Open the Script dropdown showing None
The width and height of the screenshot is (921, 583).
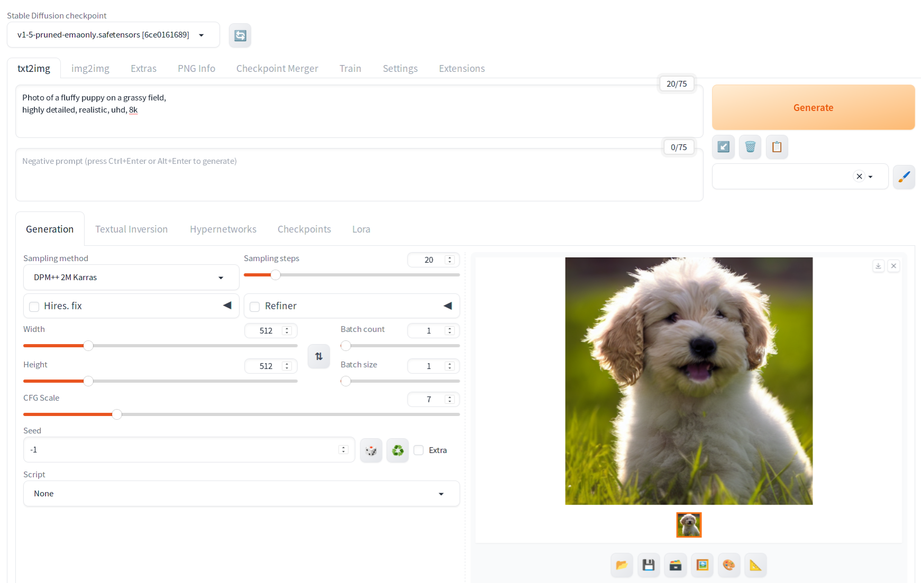pyautogui.click(x=241, y=493)
